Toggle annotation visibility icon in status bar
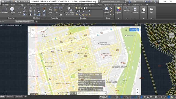 (141, 97)
